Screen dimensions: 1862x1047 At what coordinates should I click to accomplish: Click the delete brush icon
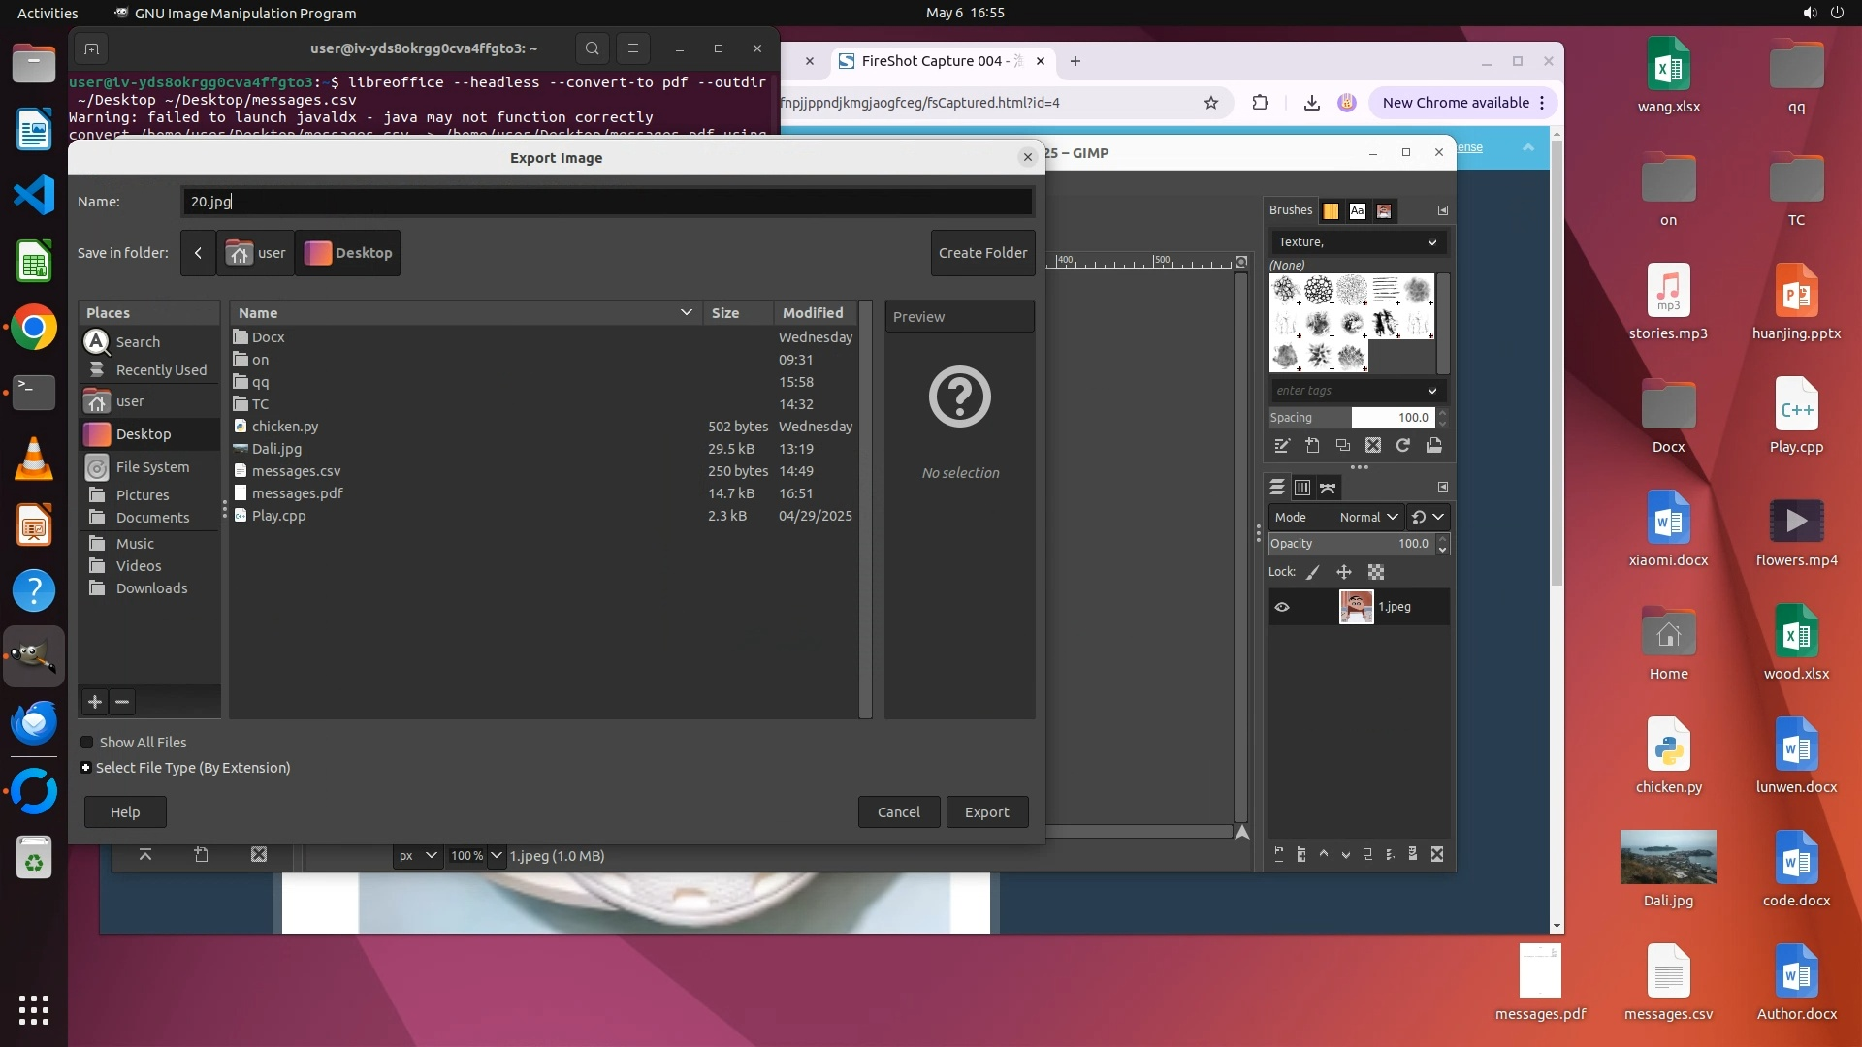1373,446
